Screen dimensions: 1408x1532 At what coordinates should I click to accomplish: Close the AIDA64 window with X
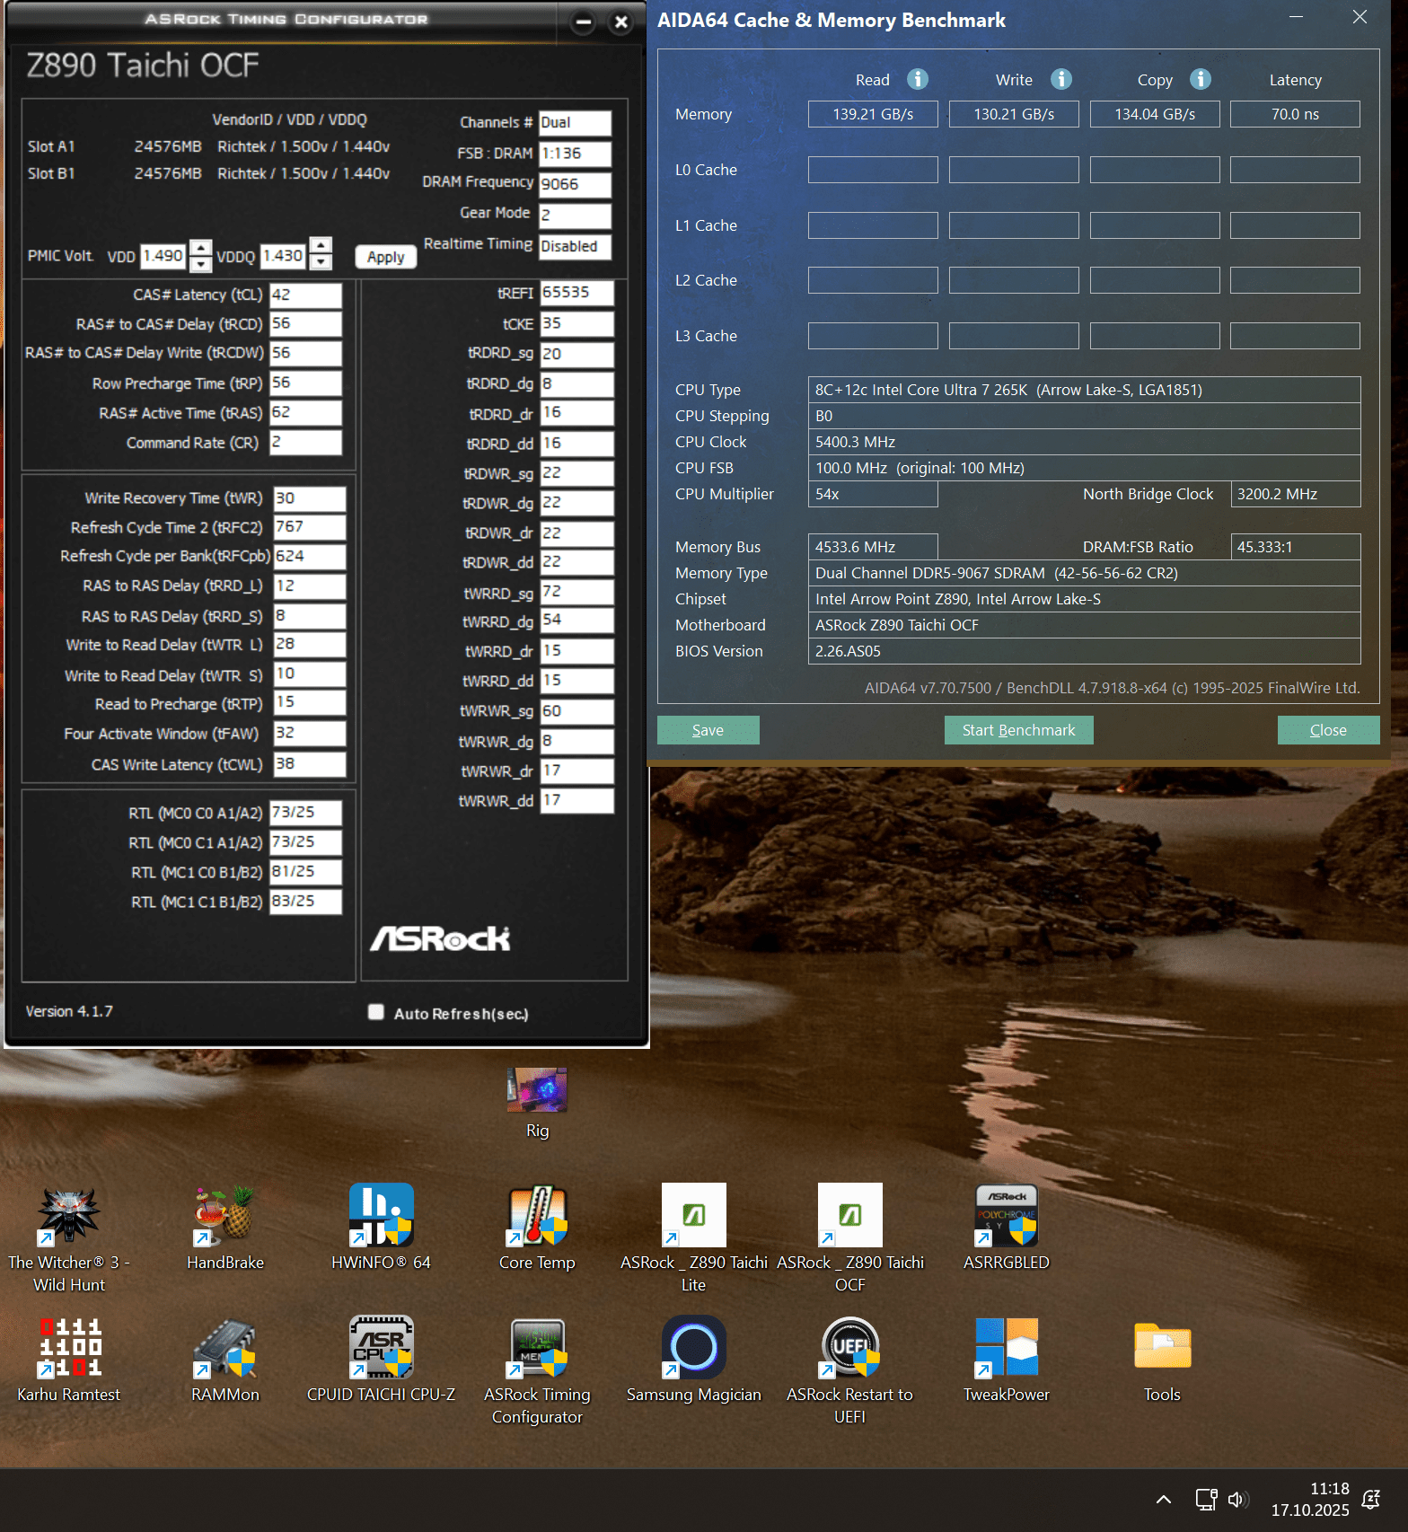point(1360,17)
